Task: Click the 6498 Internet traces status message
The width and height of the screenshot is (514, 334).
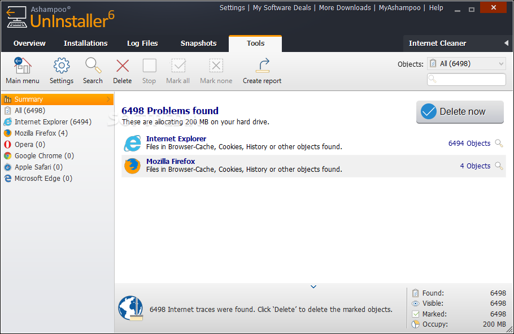Action: pos(271,309)
